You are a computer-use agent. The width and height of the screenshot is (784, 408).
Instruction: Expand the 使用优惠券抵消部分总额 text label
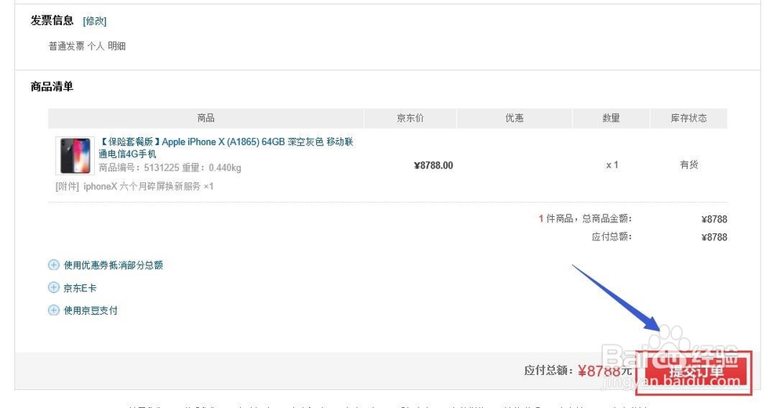point(113,265)
